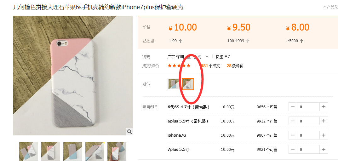Select the blue-corner color swatch option
Viewport: 338px width, 165px height.
174,84
